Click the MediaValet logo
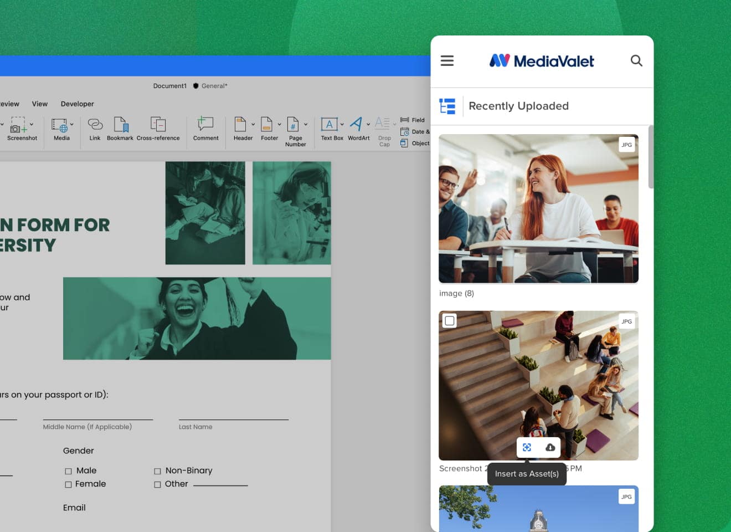731x532 pixels. 542,60
